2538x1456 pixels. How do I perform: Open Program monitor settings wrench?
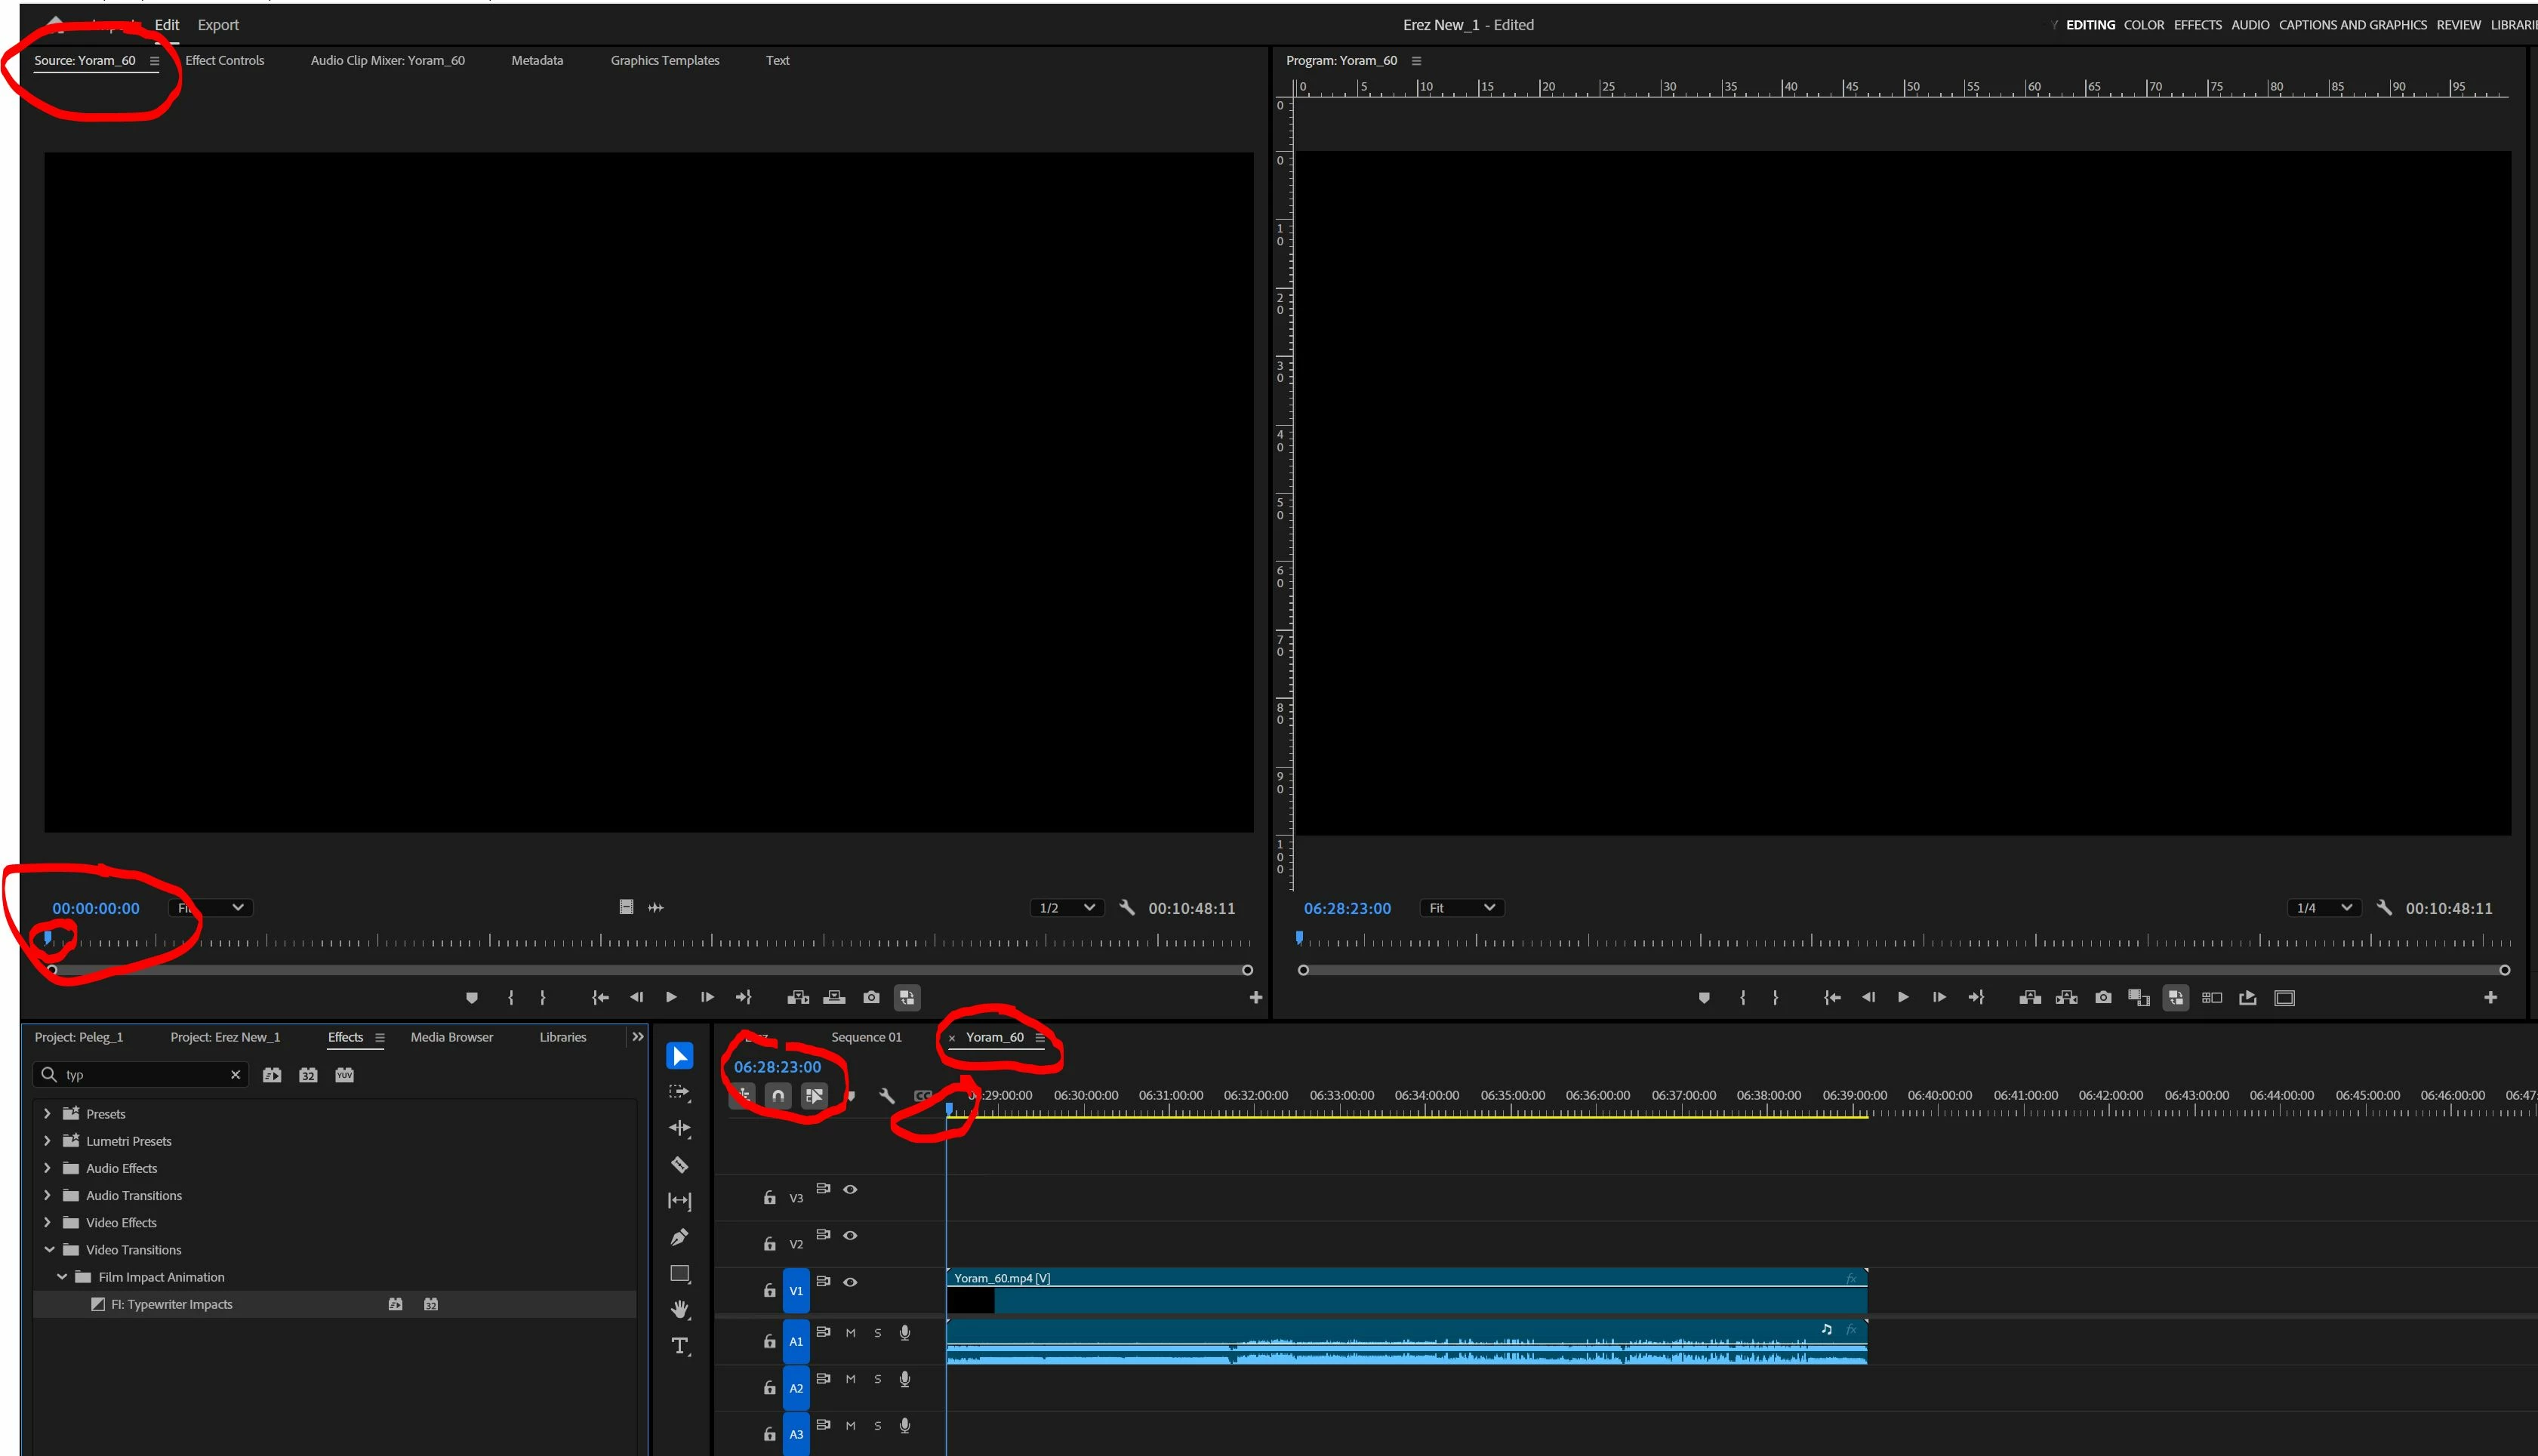click(2384, 908)
